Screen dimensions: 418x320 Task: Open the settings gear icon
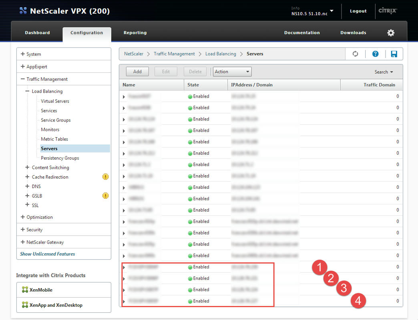[390, 33]
